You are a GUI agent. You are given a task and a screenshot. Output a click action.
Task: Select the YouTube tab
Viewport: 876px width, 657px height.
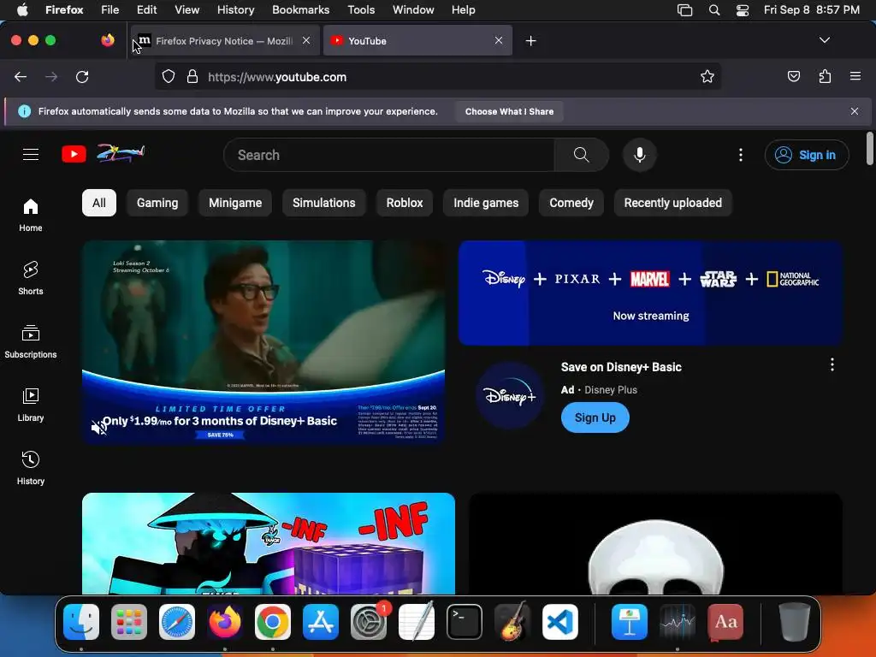(417, 40)
